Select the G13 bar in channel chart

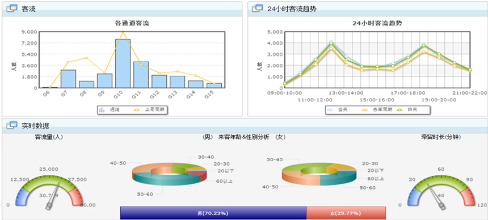coord(178,82)
